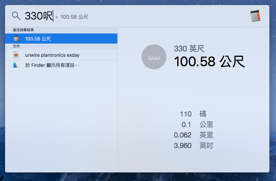Select the 0.062 英里 conversion row
Viewport: 276px width, 181px height.
(x=193, y=135)
